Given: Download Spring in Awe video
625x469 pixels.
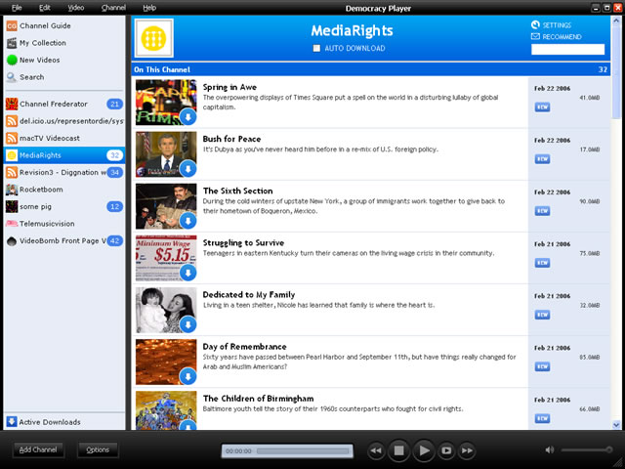Looking at the screenshot, I should coord(187,117).
